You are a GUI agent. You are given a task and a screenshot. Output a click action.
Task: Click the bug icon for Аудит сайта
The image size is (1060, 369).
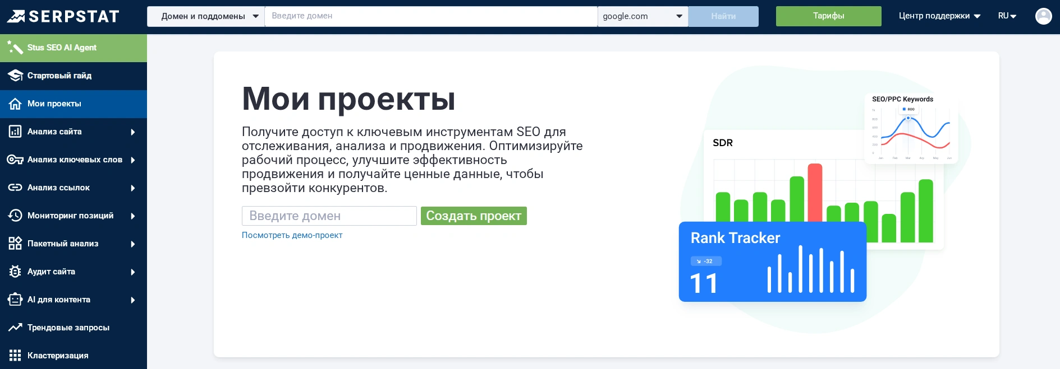click(x=15, y=272)
